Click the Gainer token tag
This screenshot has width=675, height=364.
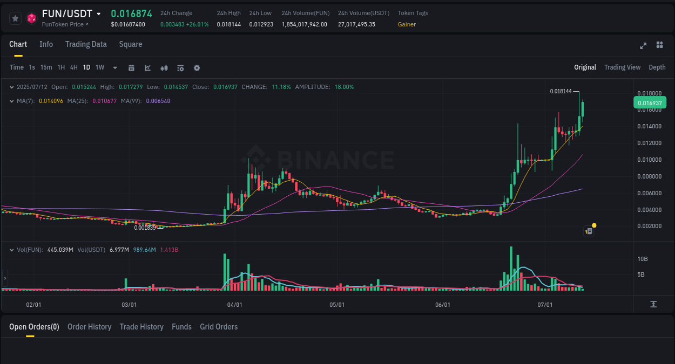click(x=407, y=24)
